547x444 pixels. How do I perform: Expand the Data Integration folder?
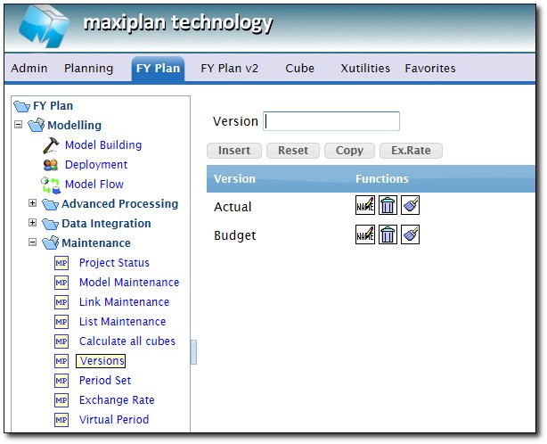[33, 223]
